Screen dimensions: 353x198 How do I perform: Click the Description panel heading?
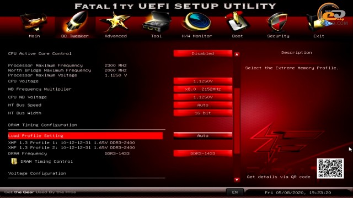[x=297, y=53]
